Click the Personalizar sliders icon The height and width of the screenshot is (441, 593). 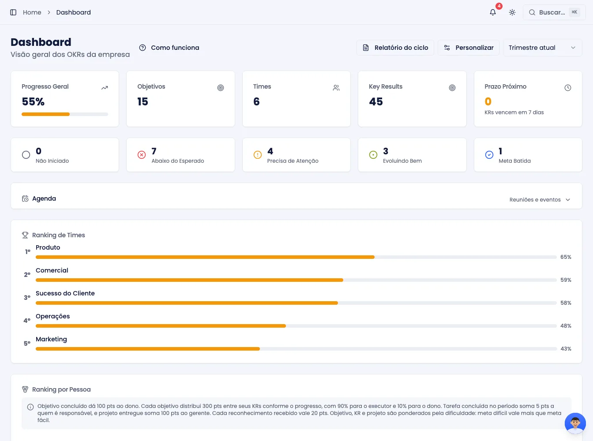click(447, 48)
